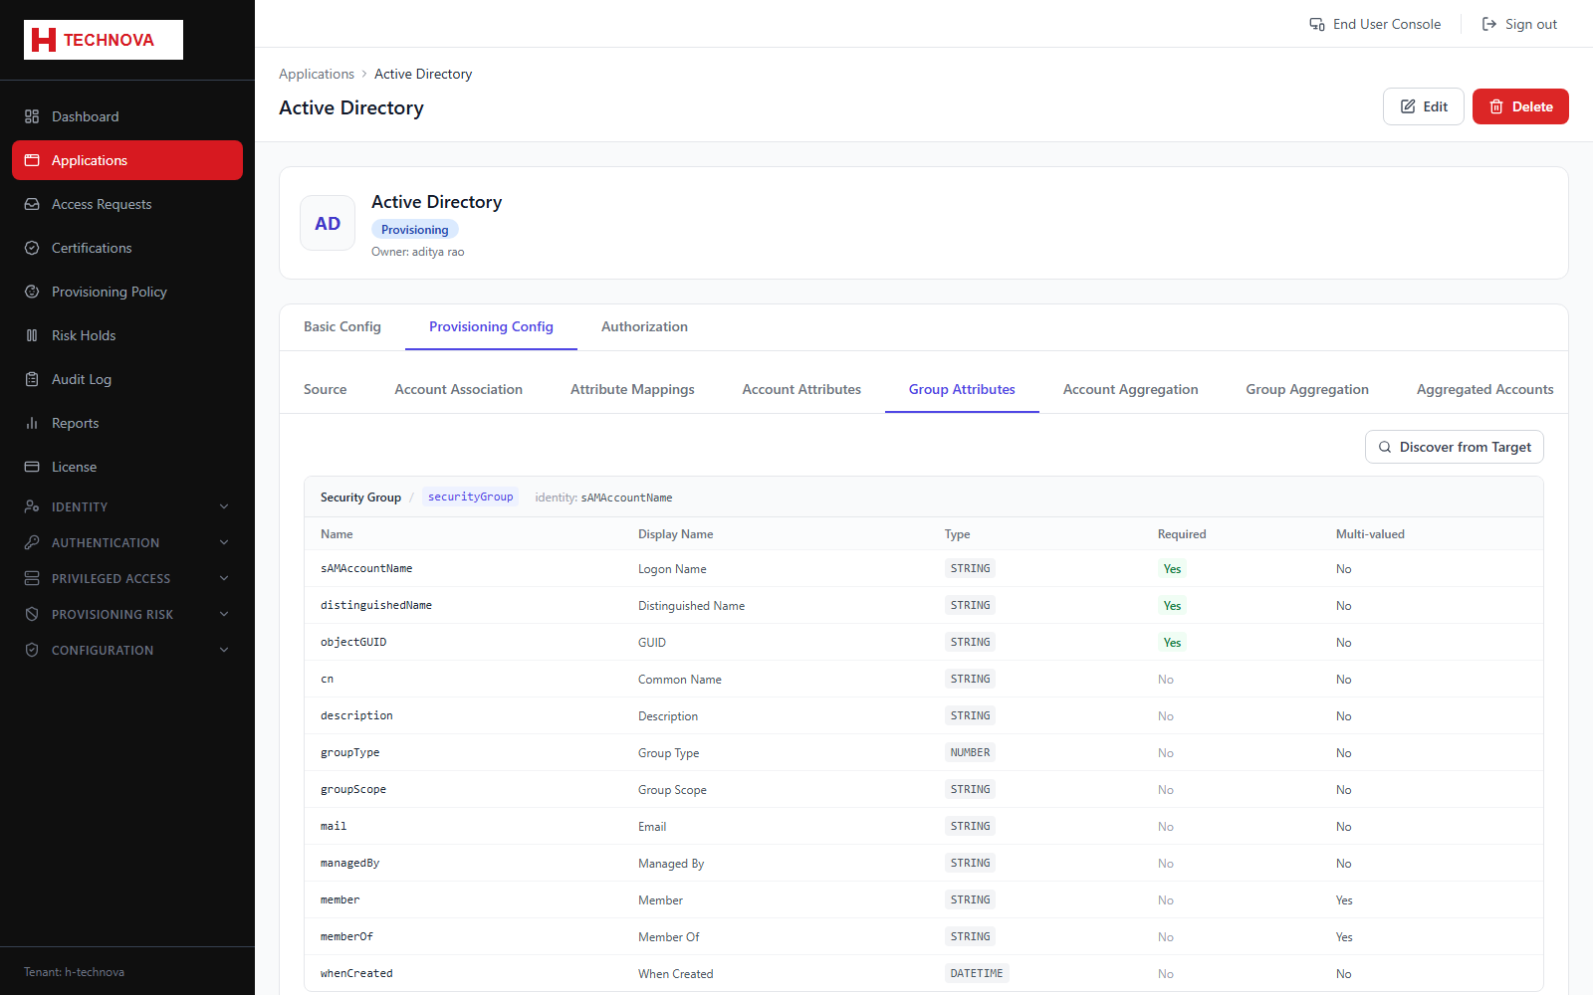Expand the PROVISIONING RISK section chevron
The width and height of the screenshot is (1593, 995).
[x=224, y=614]
